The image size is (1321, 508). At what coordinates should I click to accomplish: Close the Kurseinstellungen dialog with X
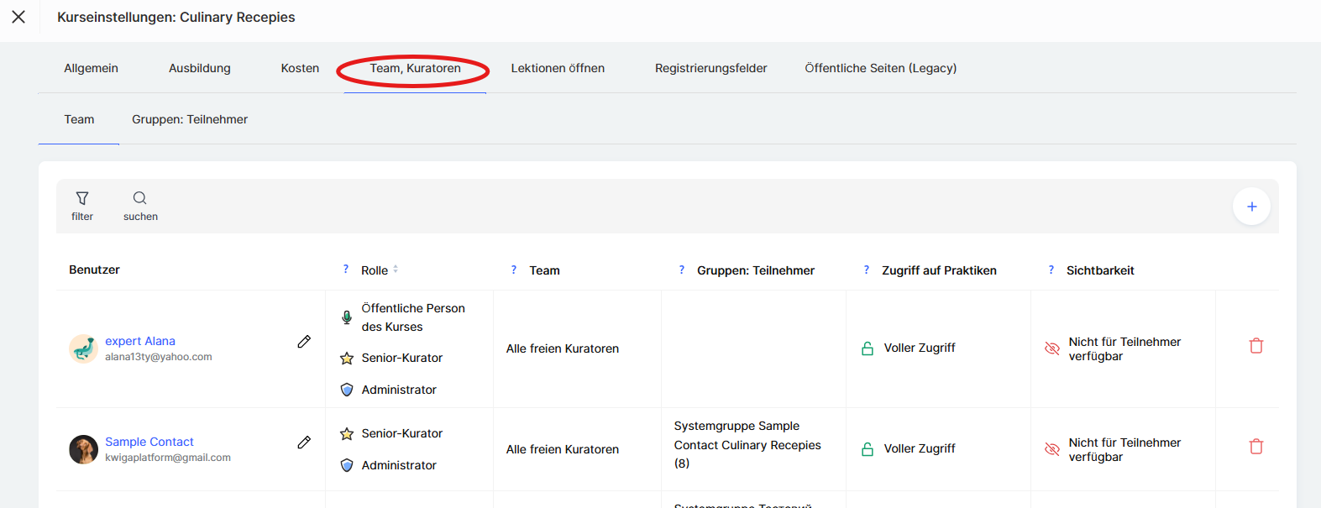coord(18,17)
